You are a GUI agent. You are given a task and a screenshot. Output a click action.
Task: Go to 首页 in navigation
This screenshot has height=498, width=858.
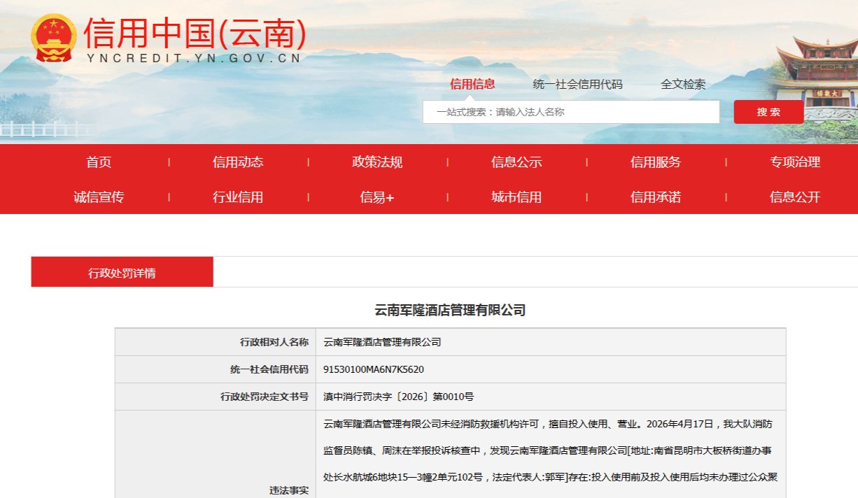pyautogui.click(x=99, y=162)
